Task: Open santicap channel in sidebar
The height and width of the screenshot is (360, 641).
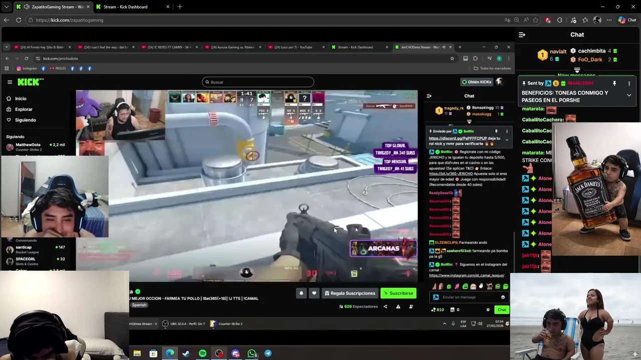Action: 35,249
